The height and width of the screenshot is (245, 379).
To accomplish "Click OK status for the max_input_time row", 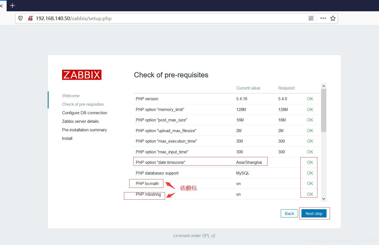I will tap(310, 152).
